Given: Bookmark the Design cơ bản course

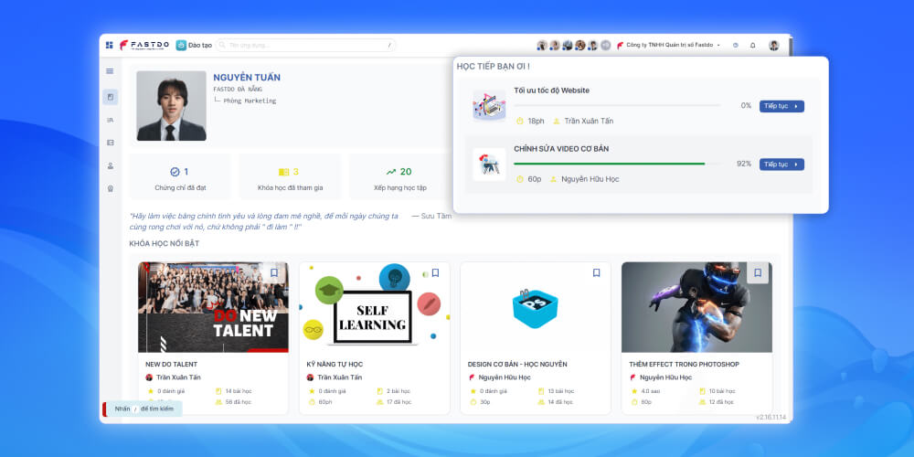Looking at the screenshot, I should tap(596, 272).
